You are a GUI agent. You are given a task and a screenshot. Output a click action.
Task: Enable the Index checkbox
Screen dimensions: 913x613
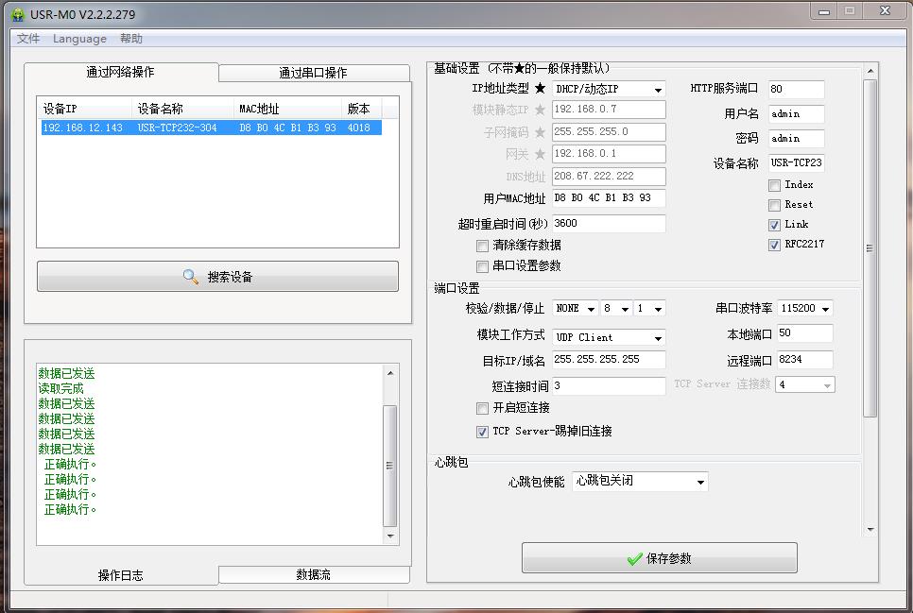[x=774, y=185]
